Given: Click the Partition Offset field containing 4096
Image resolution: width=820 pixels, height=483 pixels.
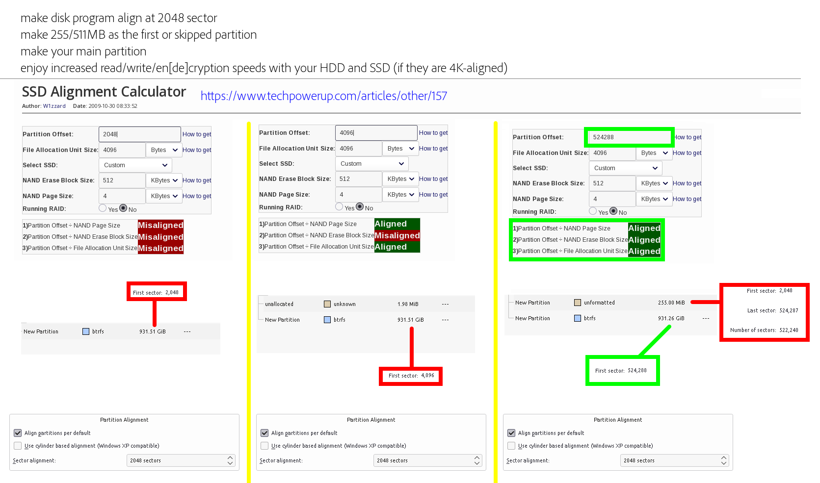Looking at the screenshot, I should point(376,133).
